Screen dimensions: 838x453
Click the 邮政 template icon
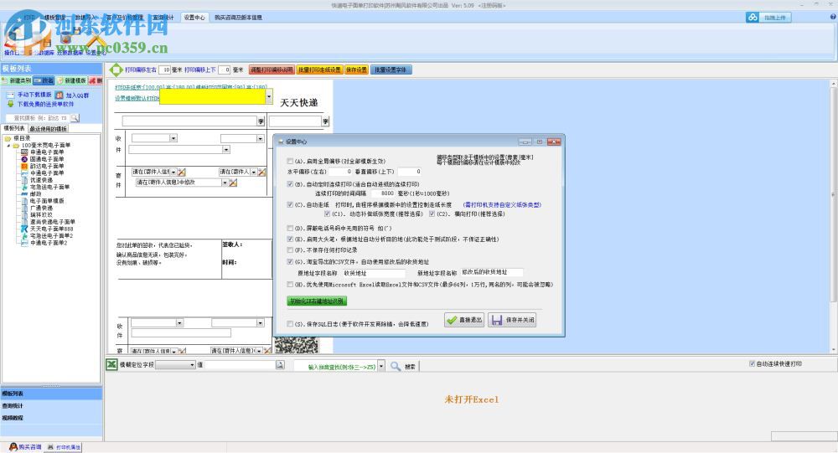[24, 194]
